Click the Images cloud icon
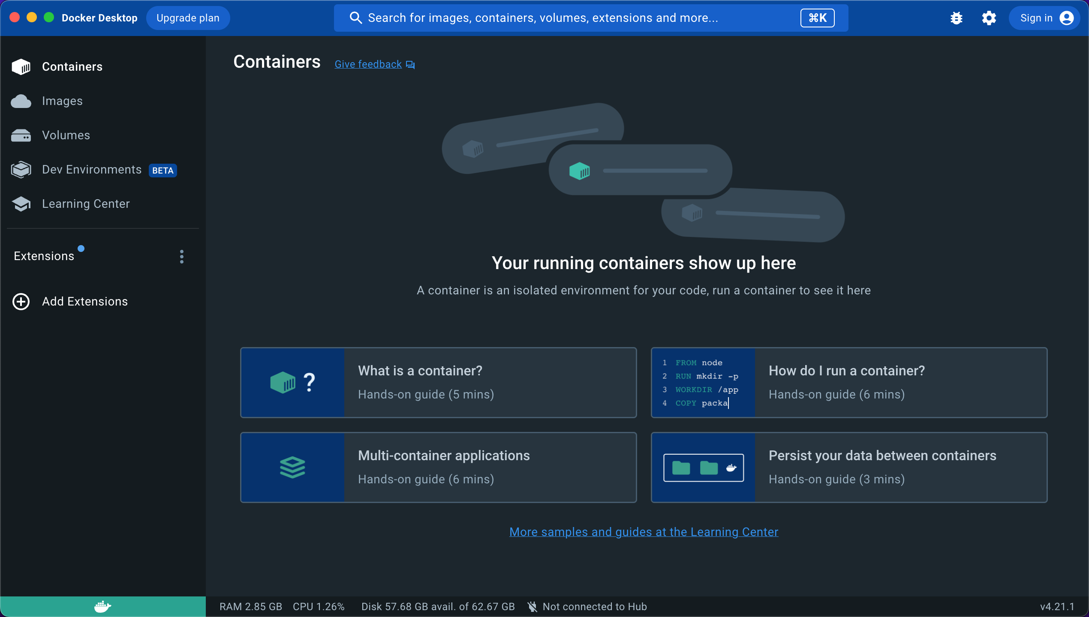The image size is (1089, 617). pos(21,101)
